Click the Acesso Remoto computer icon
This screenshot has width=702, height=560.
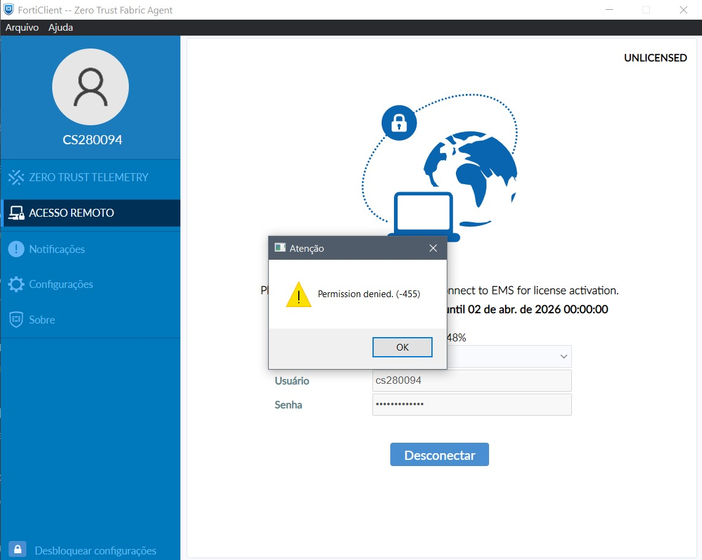pos(17,213)
